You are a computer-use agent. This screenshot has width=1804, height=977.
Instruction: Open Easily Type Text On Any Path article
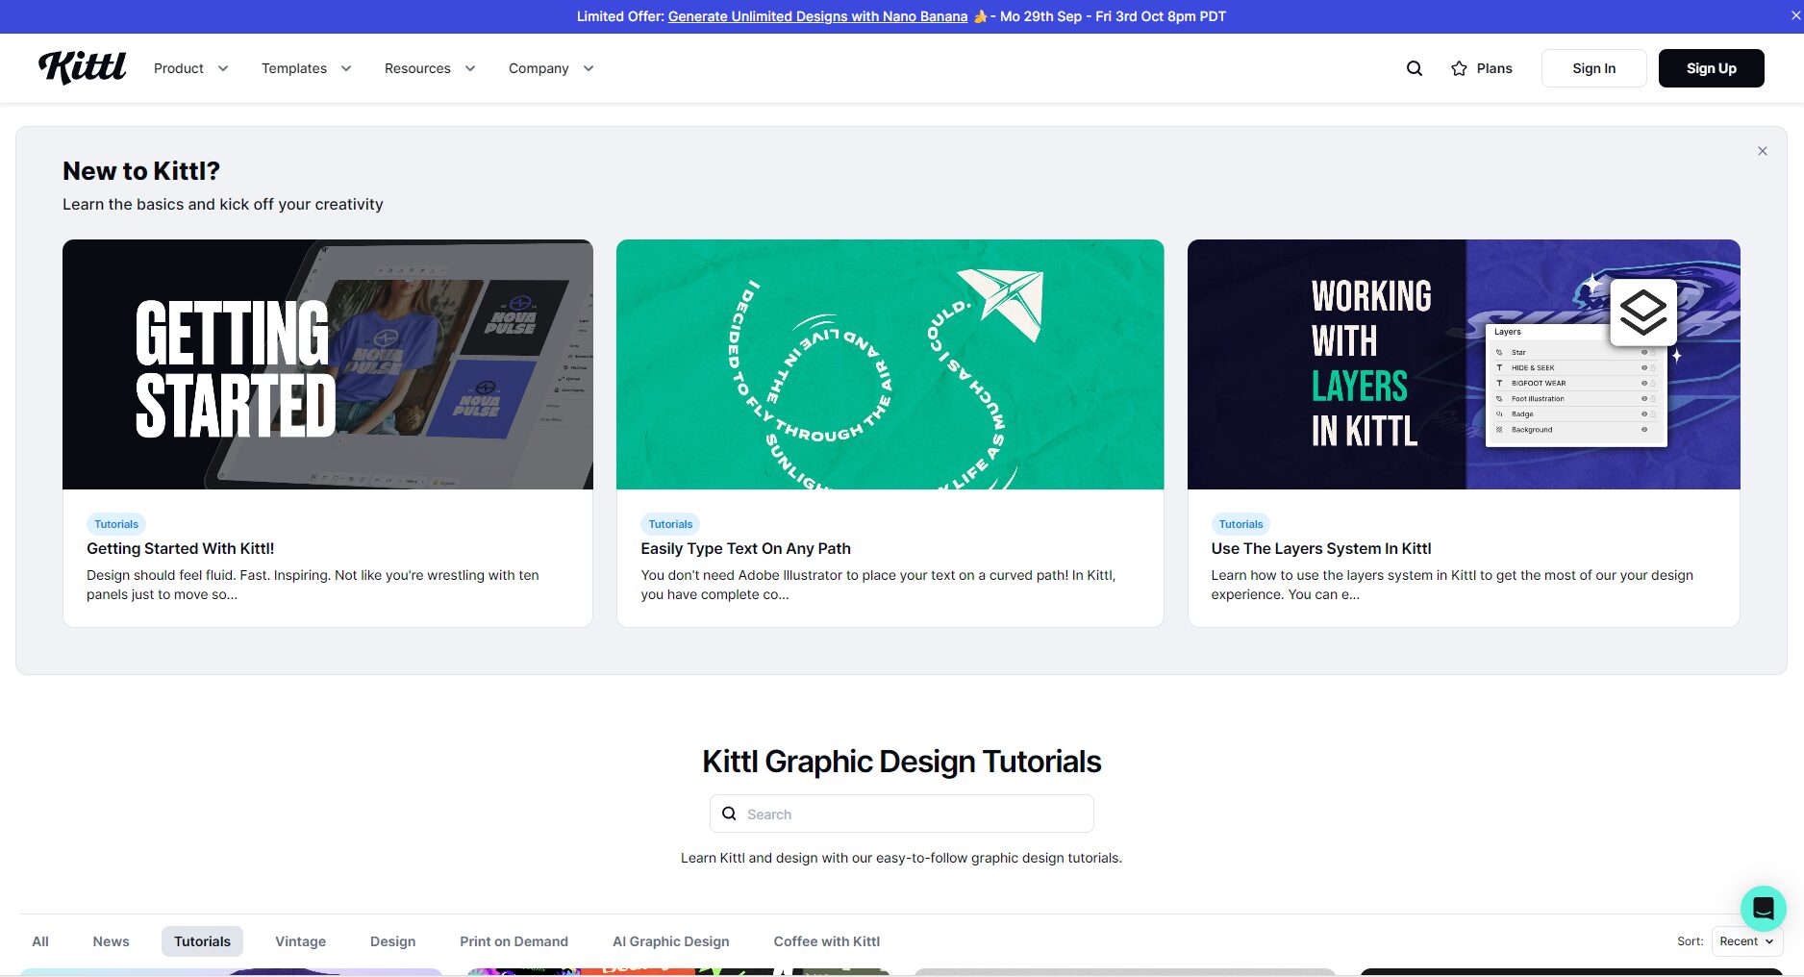point(745,548)
